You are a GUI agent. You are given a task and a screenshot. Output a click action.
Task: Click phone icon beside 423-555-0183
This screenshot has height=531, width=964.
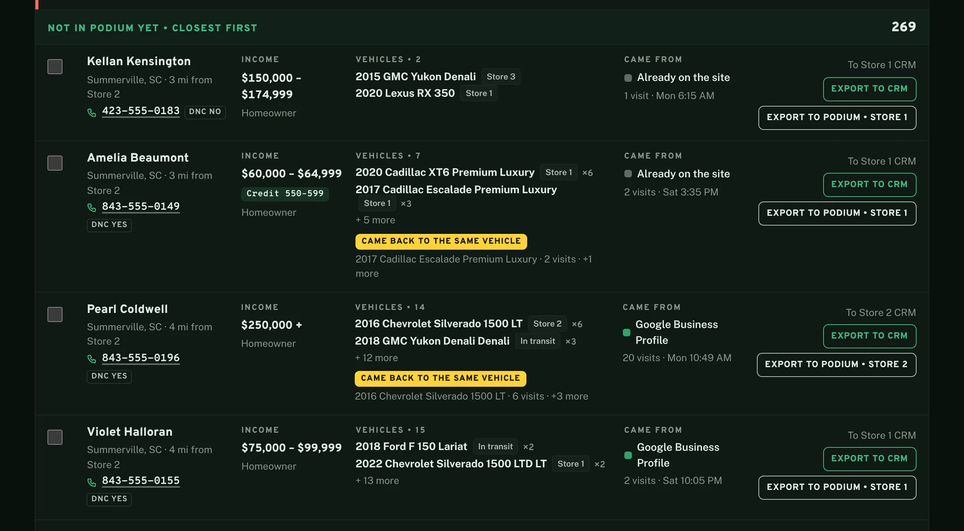point(92,113)
